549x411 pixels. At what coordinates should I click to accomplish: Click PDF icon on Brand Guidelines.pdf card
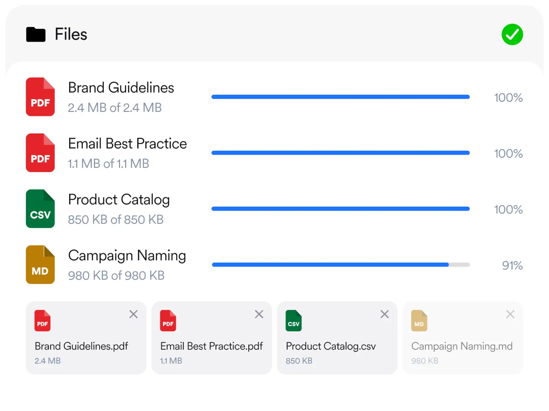[42, 321]
